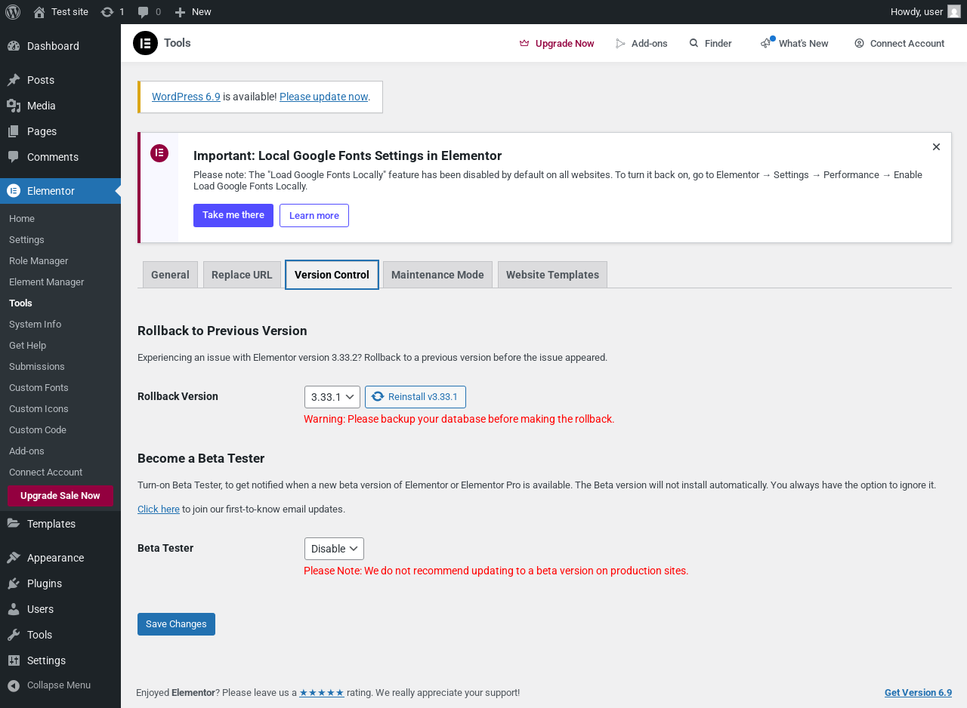The image size is (967, 708).
Task: Dismiss the Google Fonts notice
Action: (x=936, y=147)
